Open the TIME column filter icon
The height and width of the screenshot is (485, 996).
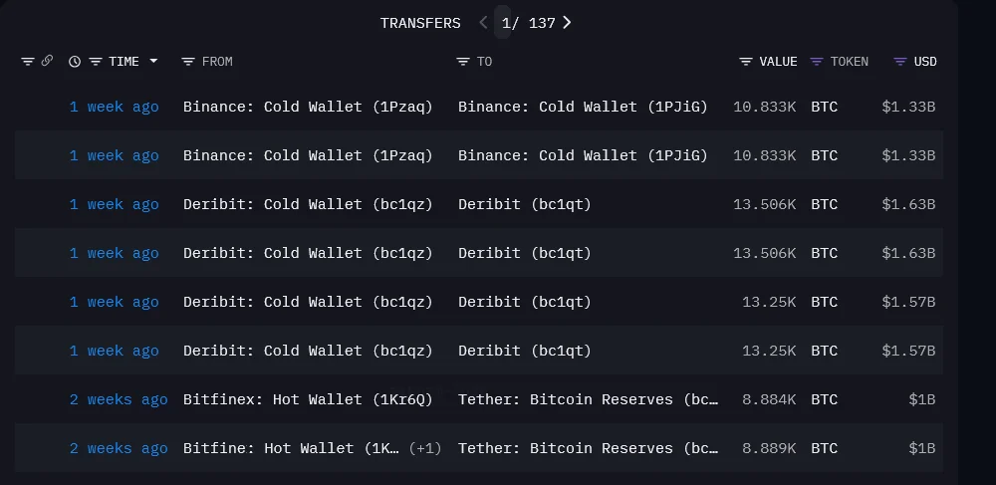pos(96,62)
